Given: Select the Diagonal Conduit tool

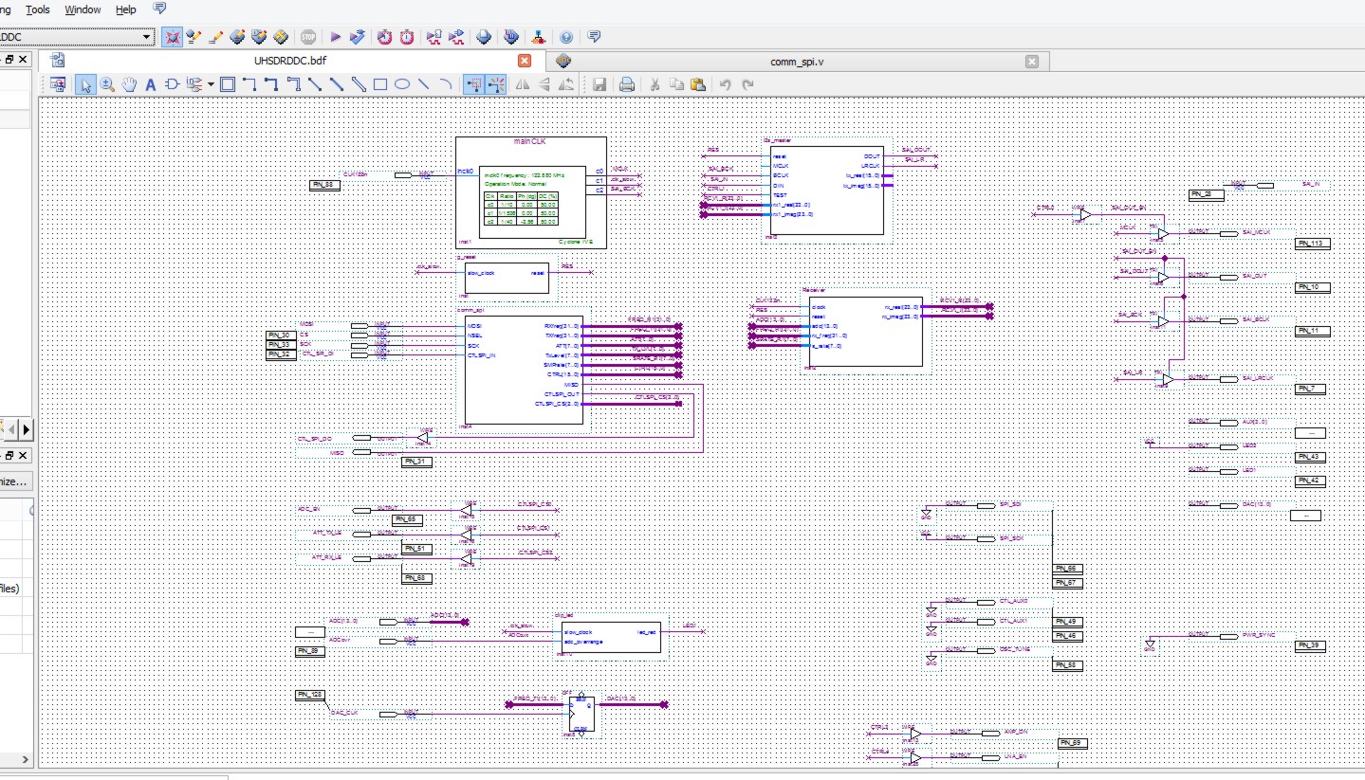Looking at the screenshot, I should point(359,85).
